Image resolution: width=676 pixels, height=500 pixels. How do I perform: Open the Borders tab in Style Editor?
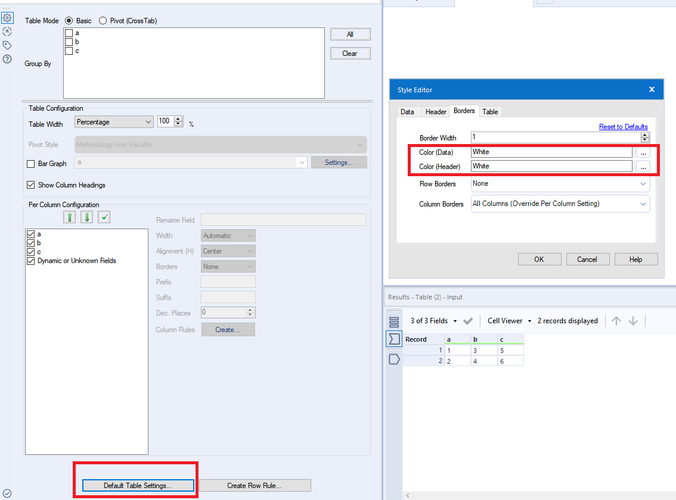click(464, 111)
